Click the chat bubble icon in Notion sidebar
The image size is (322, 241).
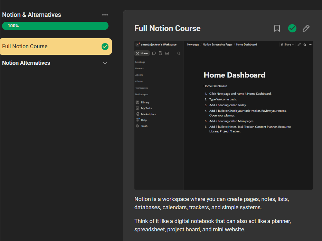tap(154, 53)
